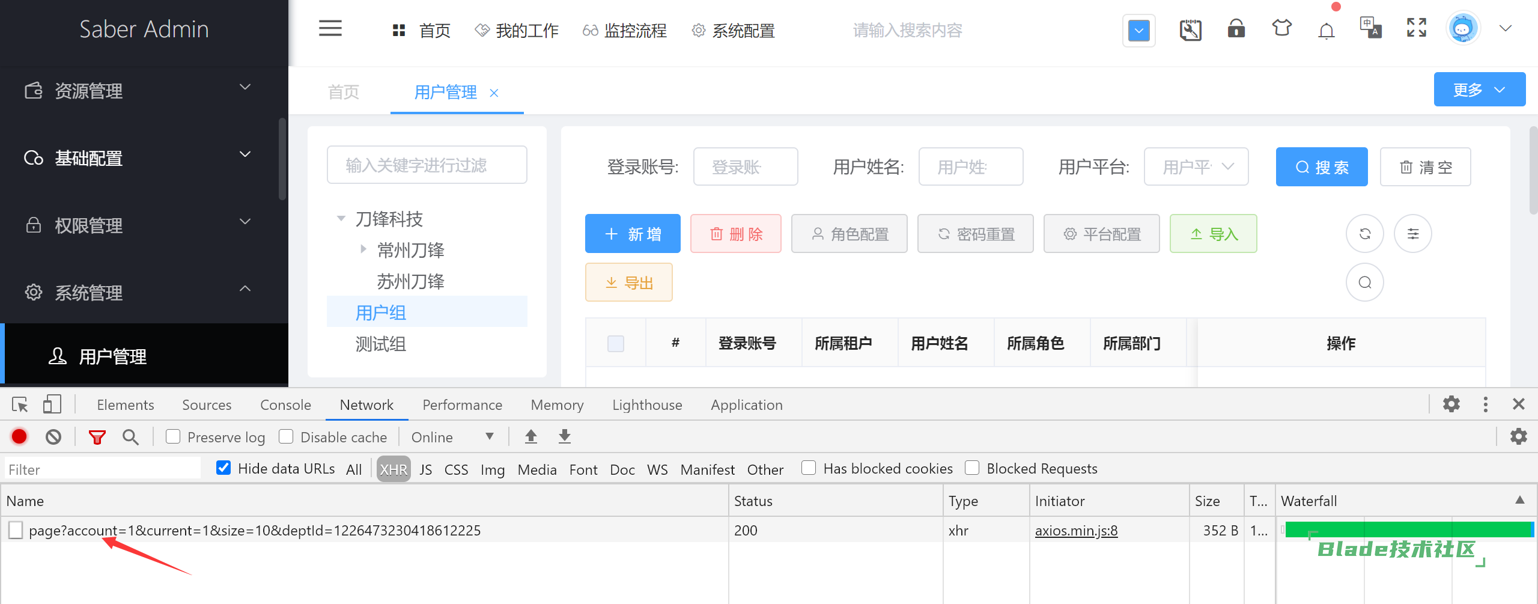Screen dimensions: 1538x604
Task: Click the import HAR upload arrow icon
Action: click(x=531, y=436)
